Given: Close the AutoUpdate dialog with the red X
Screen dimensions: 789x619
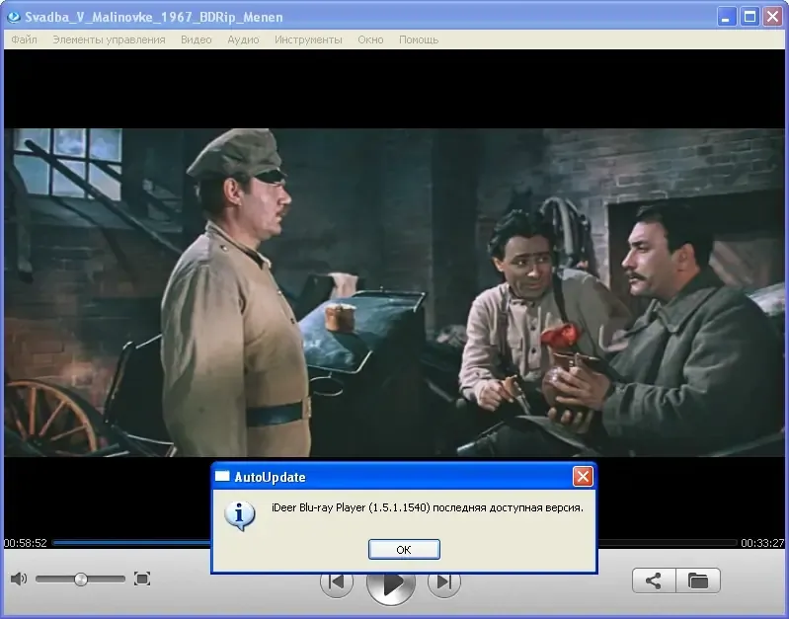Looking at the screenshot, I should click(583, 476).
